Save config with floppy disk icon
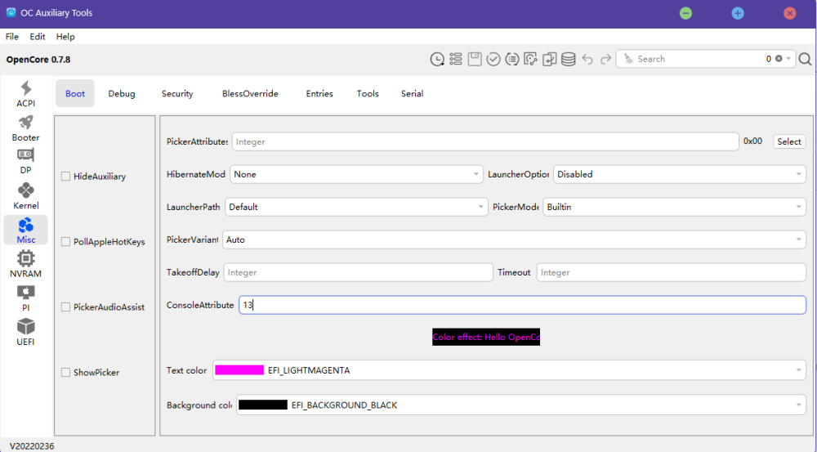 click(475, 59)
